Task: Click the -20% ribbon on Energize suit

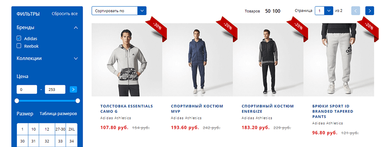Action: tap(298, 29)
